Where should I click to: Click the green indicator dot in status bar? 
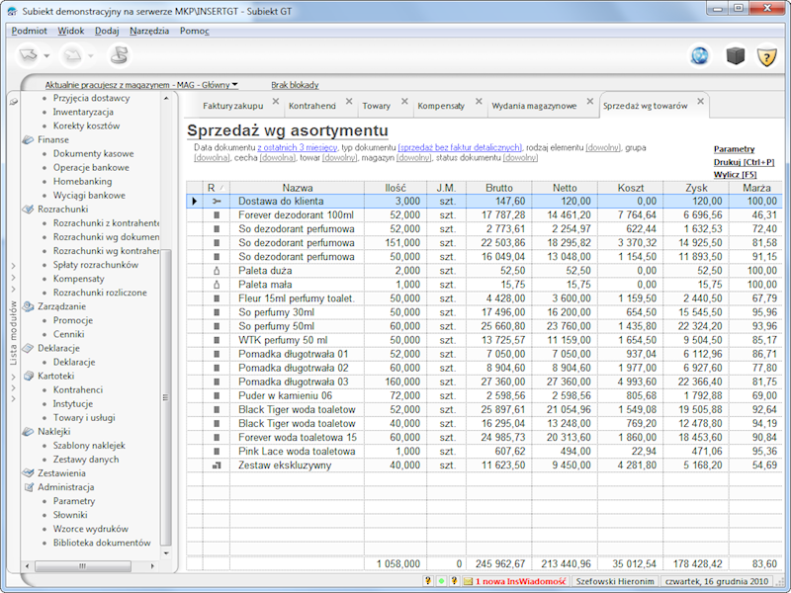tap(440, 581)
